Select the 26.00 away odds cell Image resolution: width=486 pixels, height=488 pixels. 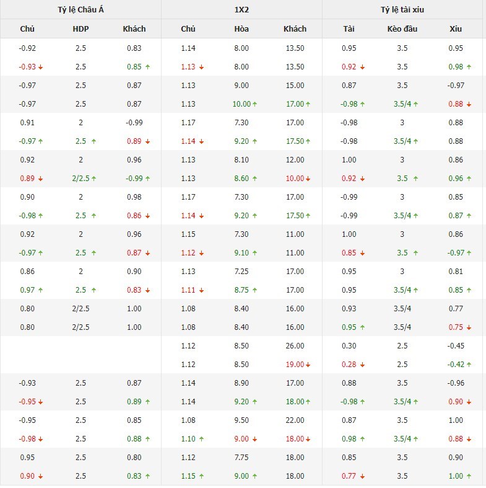(295, 346)
